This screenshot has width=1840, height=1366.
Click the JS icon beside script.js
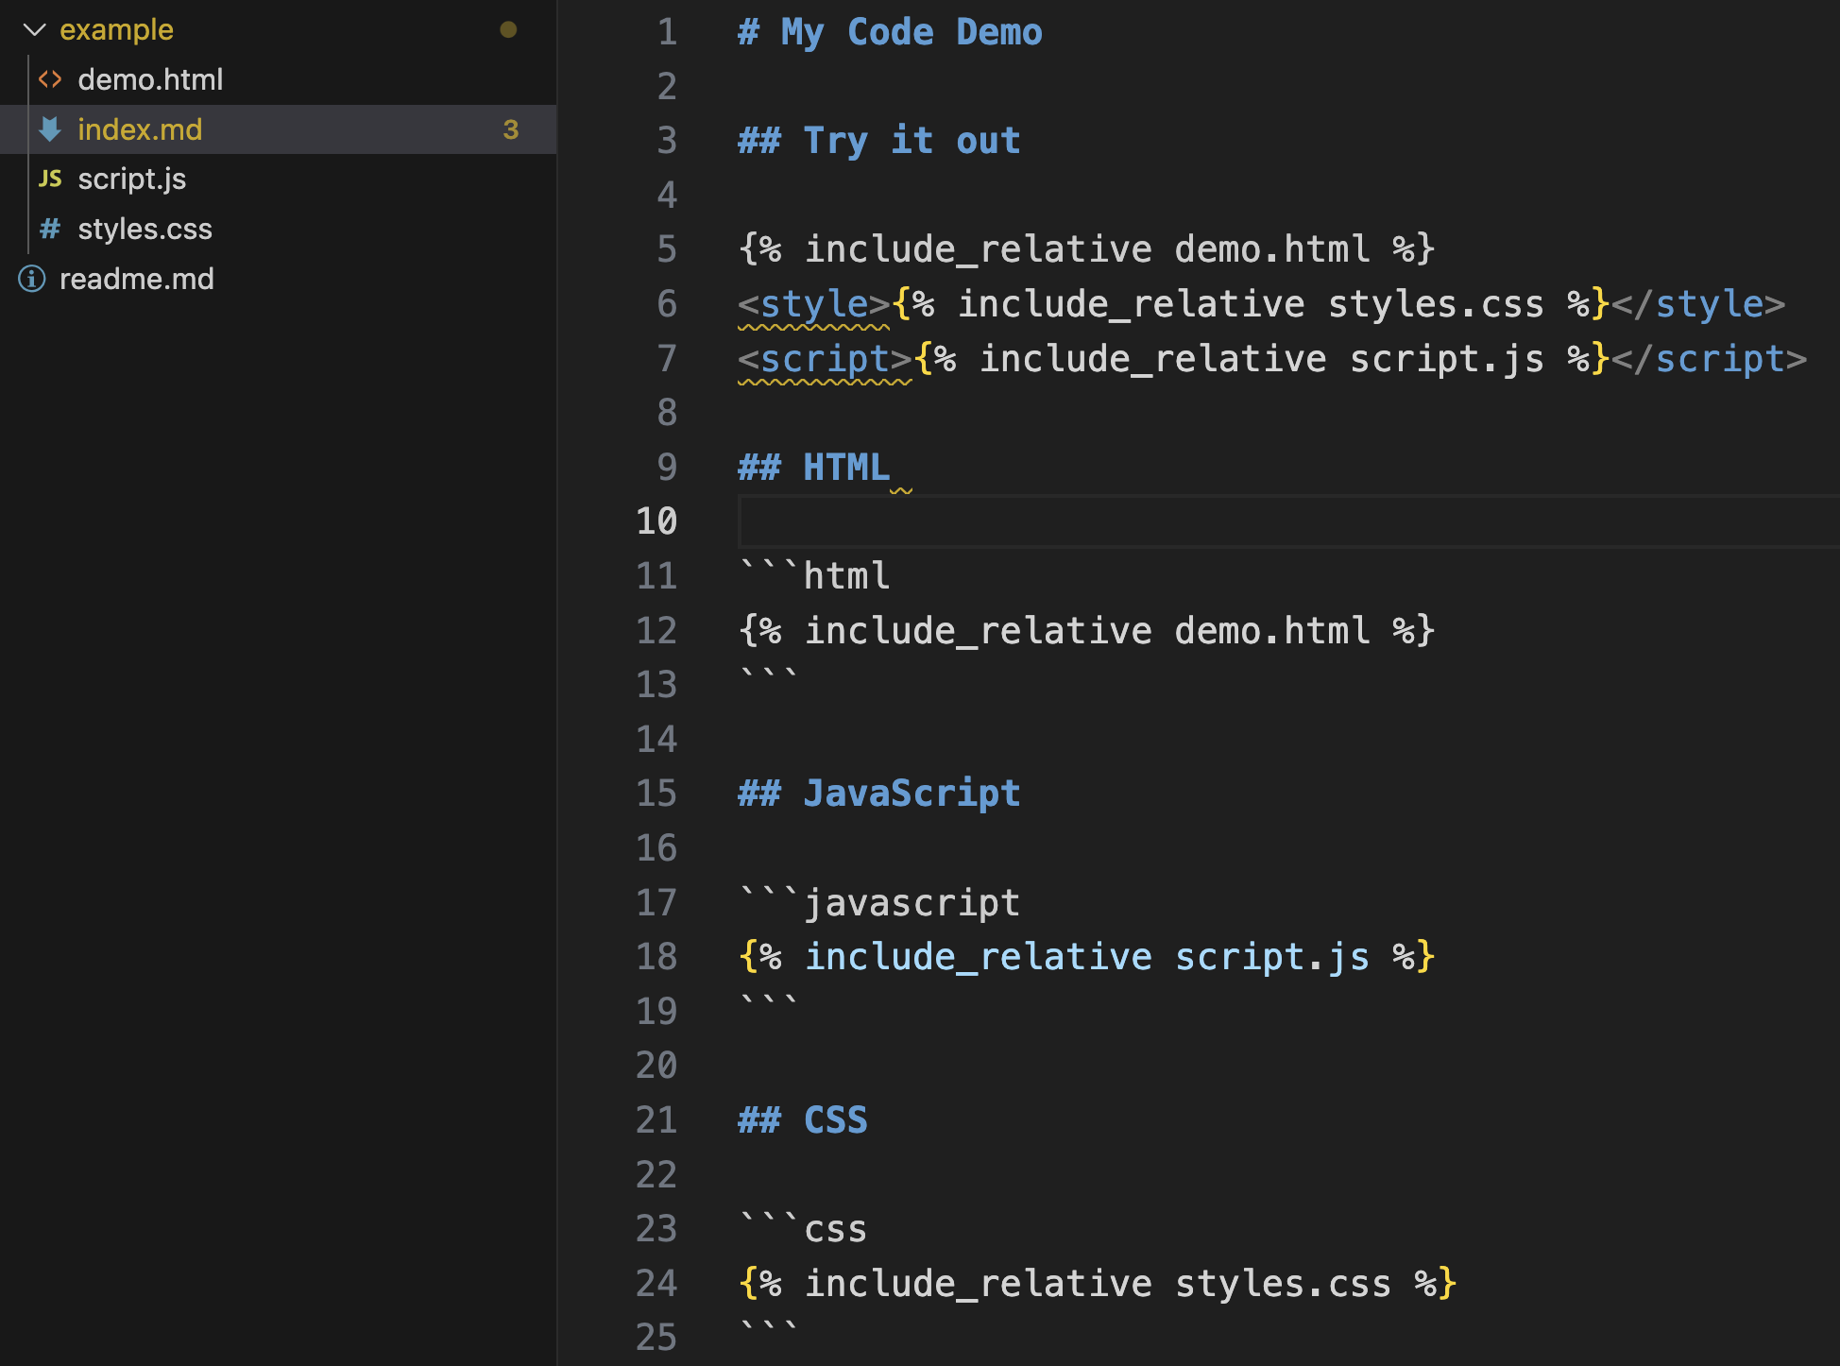click(x=50, y=179)
